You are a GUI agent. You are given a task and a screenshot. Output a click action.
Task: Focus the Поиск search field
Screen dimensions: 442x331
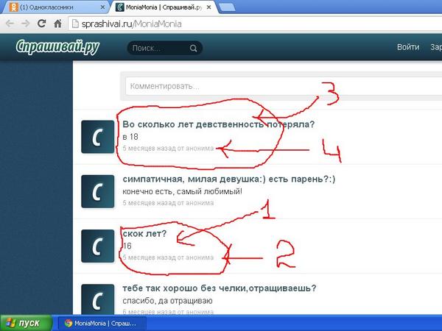(x=164, y=48)
